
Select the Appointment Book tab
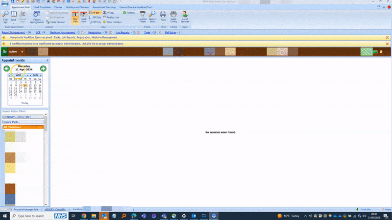point(21,7)
